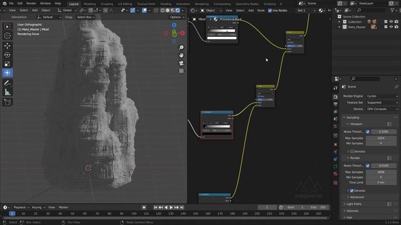
Task: Click the viewport pan hand icon
Action: point(181,56)
